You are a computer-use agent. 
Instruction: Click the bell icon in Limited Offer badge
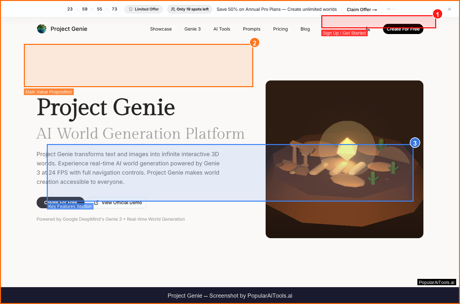click(x=131, y=9)
